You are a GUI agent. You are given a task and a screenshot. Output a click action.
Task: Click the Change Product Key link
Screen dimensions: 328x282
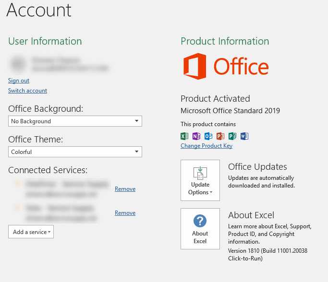[207, 146]
